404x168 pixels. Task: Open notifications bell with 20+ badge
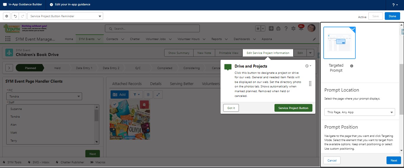coord(301,28)
